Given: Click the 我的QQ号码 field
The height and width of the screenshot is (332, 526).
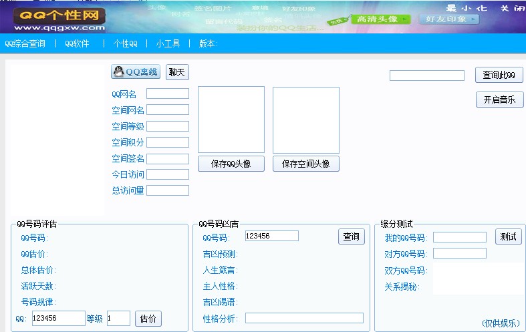Looking at the screenshot, I should pos(460,237).
